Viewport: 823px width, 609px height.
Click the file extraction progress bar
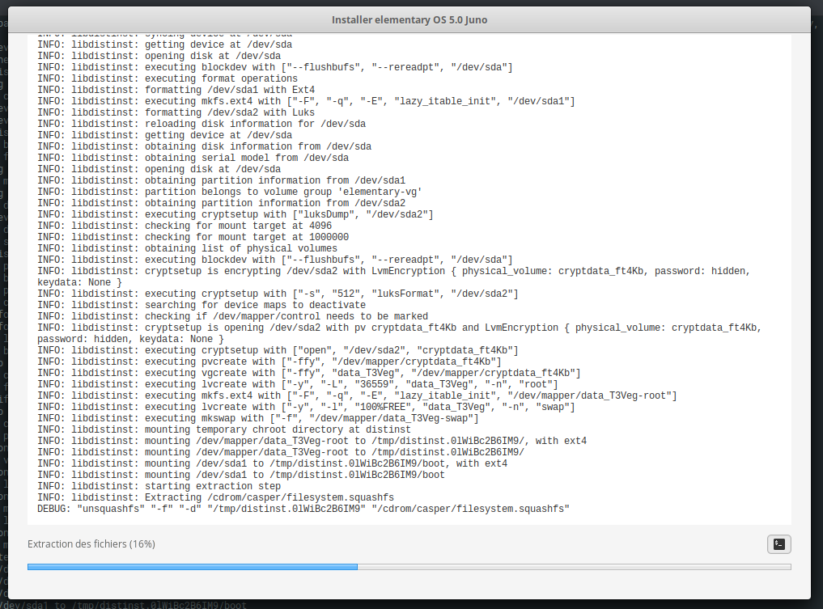click(x=409, y=566)
